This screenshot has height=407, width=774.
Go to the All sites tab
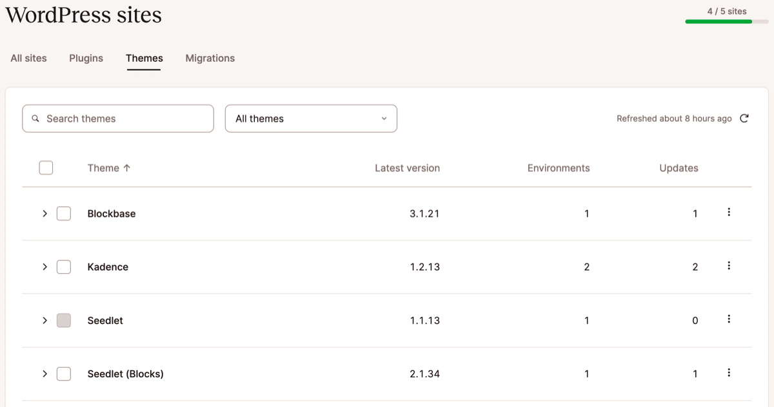click(x=28, y=58)
